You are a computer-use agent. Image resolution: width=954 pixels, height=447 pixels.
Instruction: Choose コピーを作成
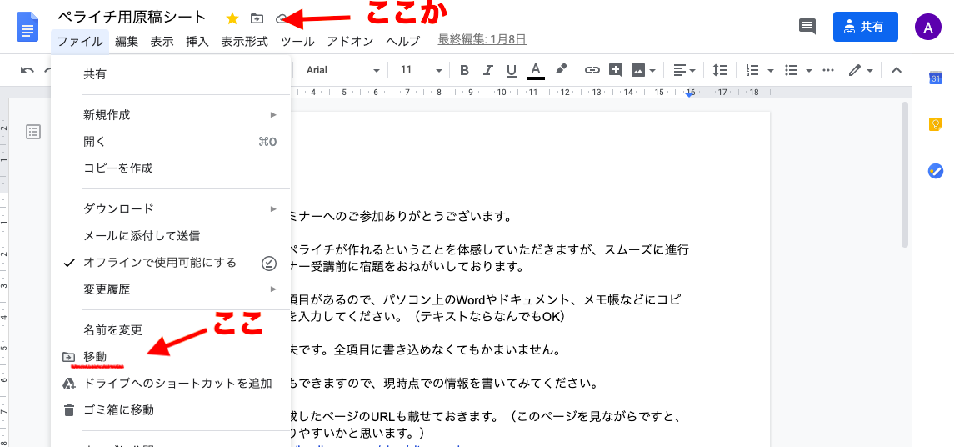[171, 168]
